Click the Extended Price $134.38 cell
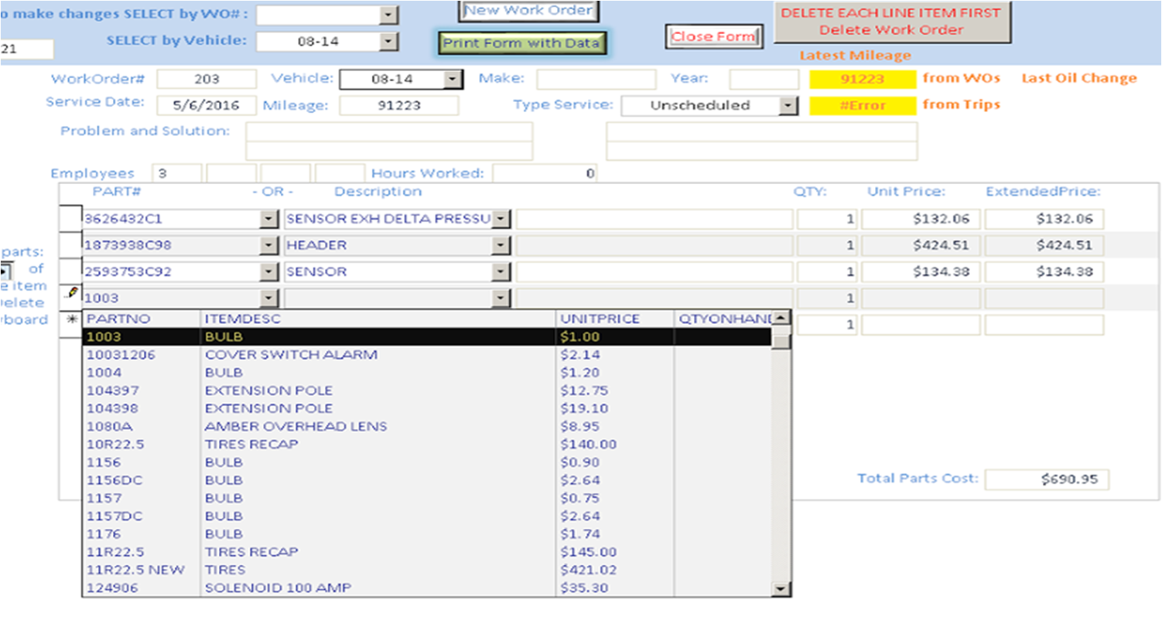 point(1044,271)
